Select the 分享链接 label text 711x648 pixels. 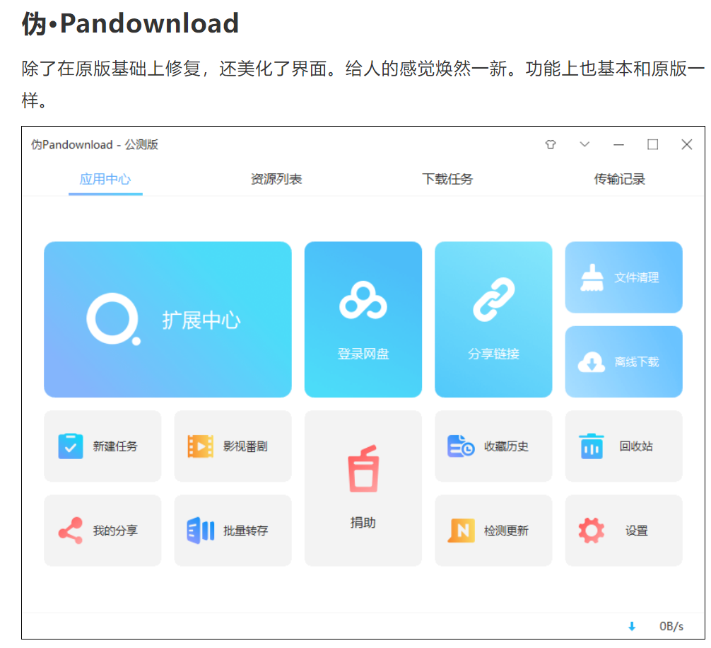pos(493,354)
